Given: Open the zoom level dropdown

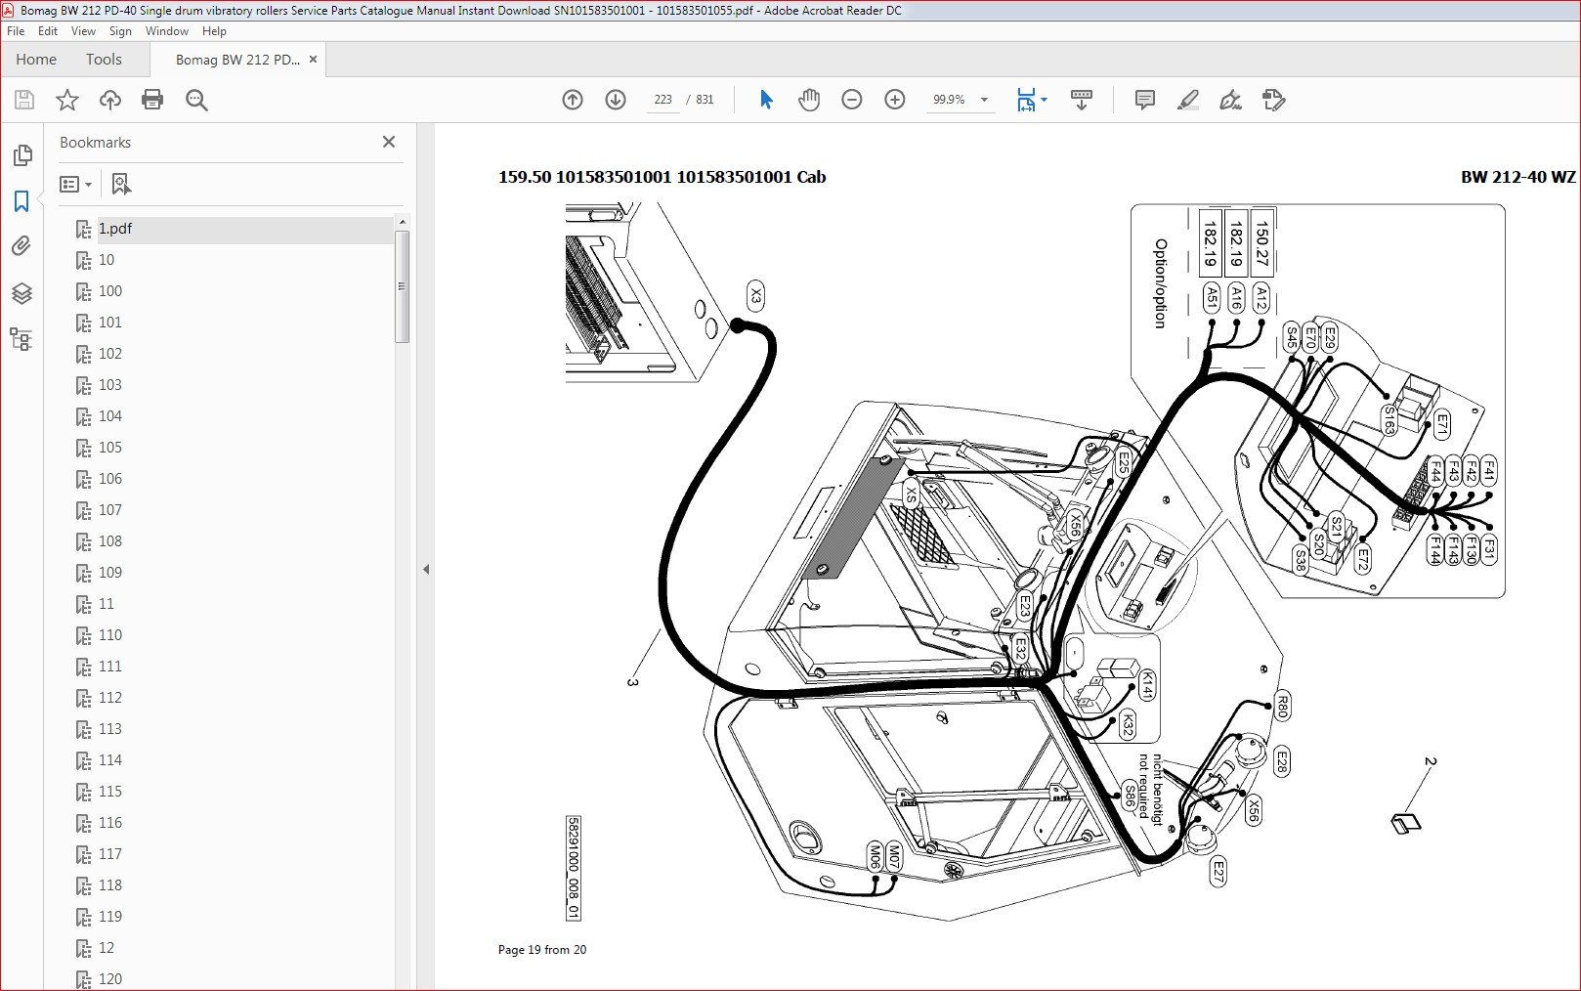Looking at the screenshot, I should point(984,100).
